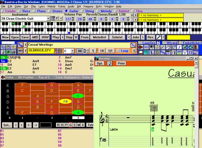Viewport: 202px width, 148px height.
Task: Enable the Loop checkbox
Action: pyautogui.click(x=118, y=51)
